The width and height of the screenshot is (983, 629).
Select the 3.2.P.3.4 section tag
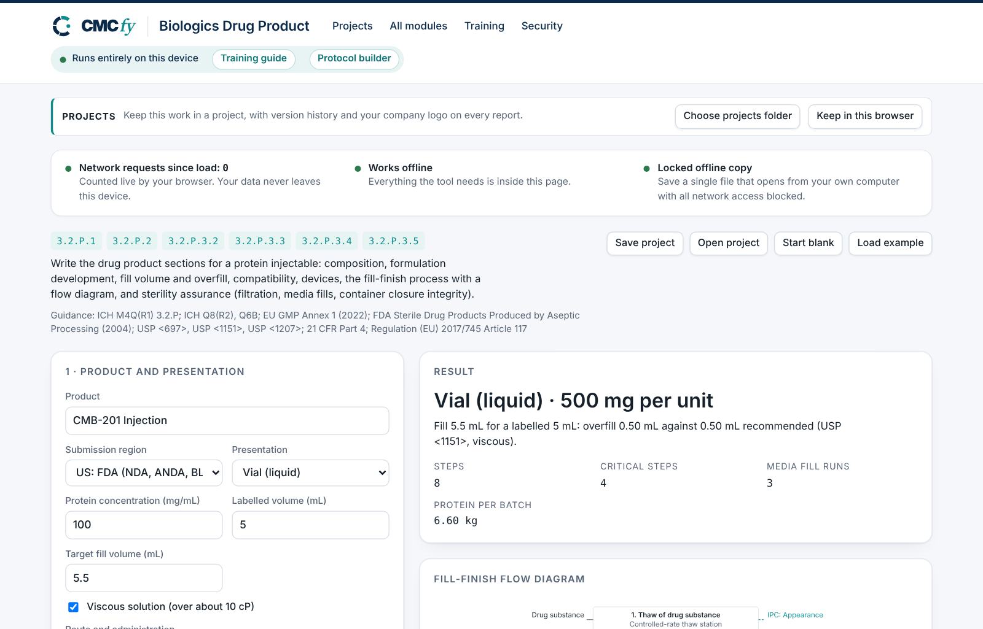coord(327,241)
